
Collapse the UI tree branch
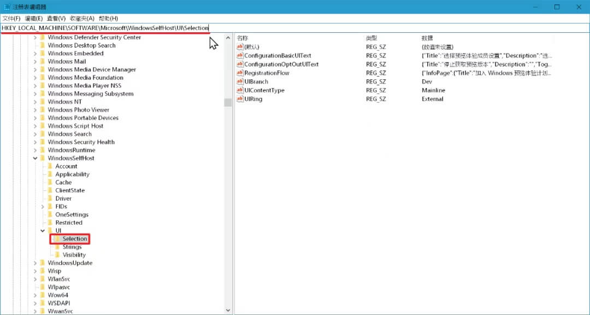coord(43,230)
